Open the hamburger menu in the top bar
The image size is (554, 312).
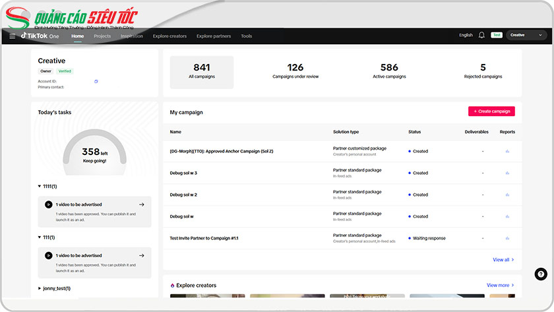pyautogui.click(x=12, y=36)
